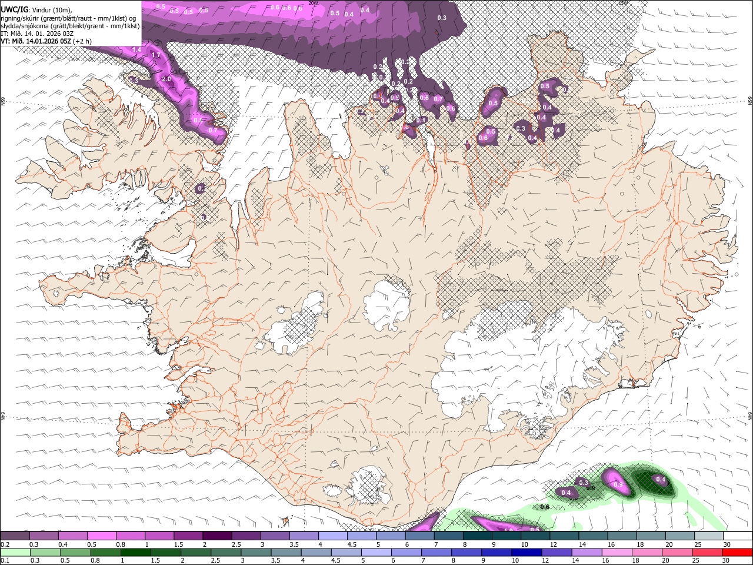Click the 1.7 snowfall value on map
This screenshot has width=753, height=565.
point(156,55)
